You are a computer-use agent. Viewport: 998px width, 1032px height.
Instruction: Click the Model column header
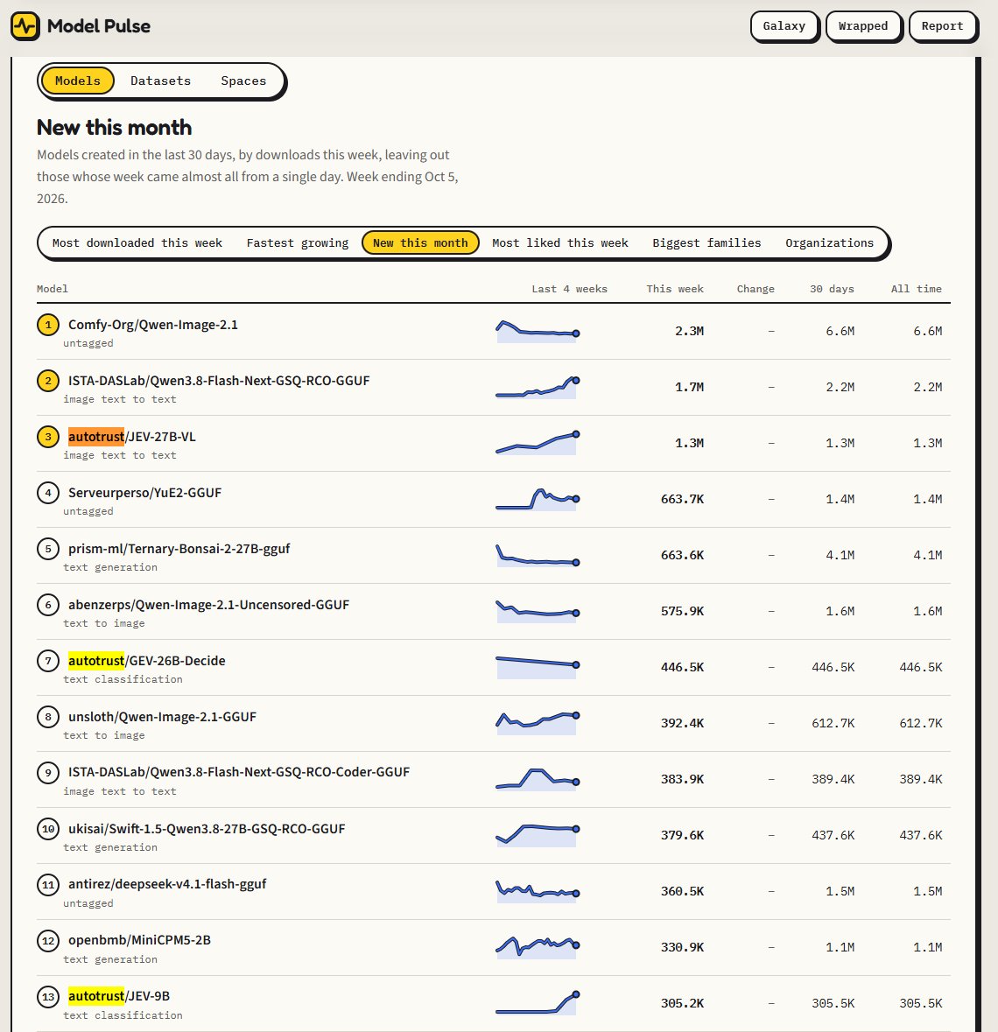point(52,289)
